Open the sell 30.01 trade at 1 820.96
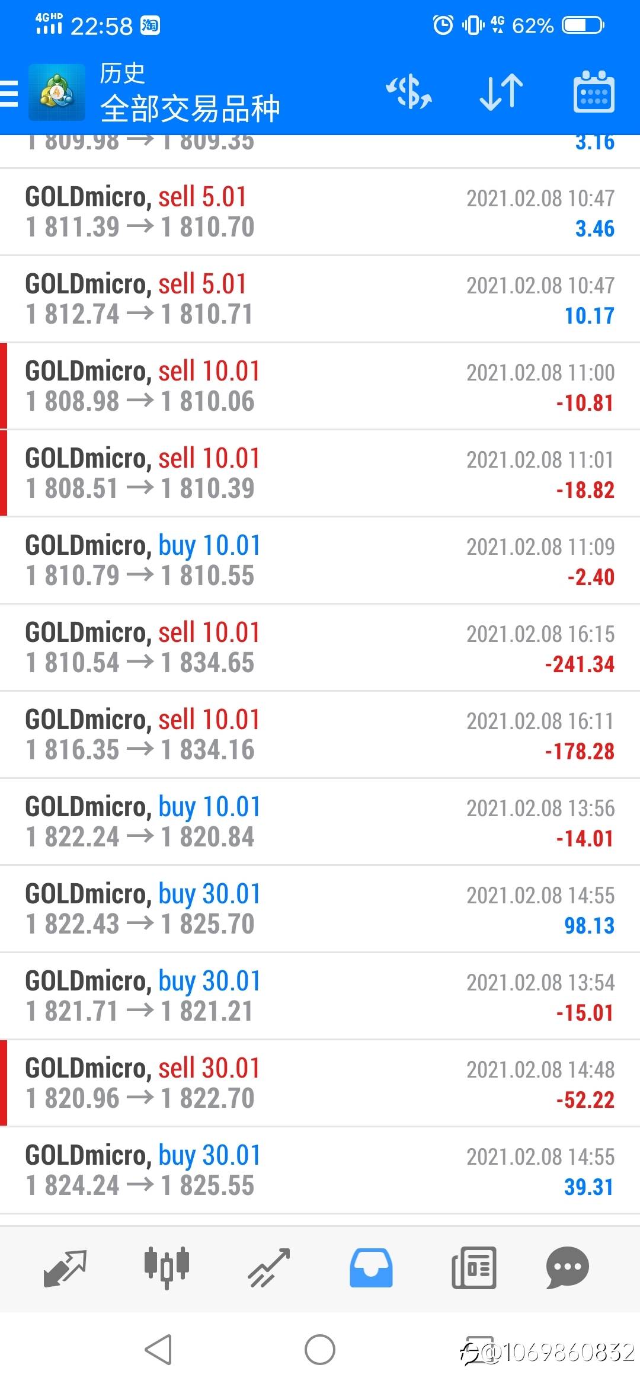The height and width of the screenshot is (1387, 640). pyautogui.click(x=320, y=1083)
